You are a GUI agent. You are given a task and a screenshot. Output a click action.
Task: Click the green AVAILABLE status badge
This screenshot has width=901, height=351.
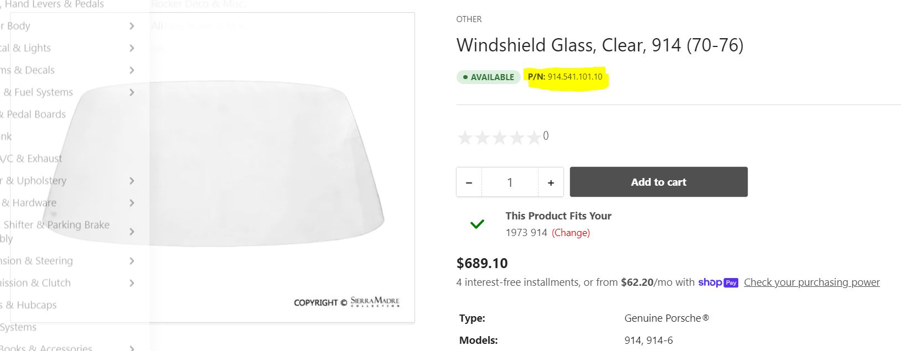pyautogui.click(x=489, y=77)
